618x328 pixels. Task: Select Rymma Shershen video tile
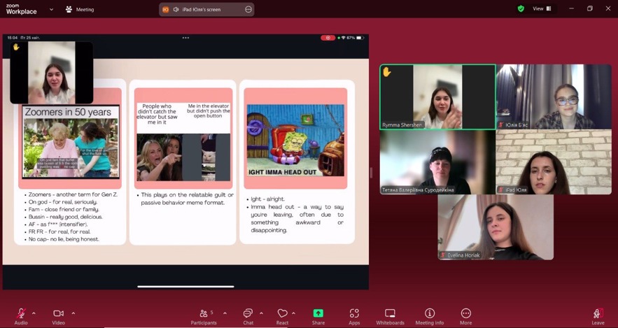[437, 97]
